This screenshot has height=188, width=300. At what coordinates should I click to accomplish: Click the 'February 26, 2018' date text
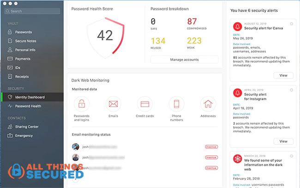click(246, 179)
